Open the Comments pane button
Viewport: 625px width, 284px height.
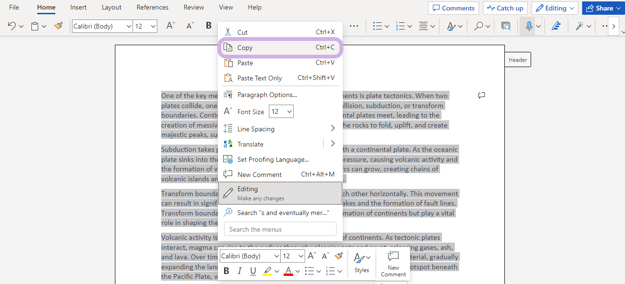click(453, 8)
